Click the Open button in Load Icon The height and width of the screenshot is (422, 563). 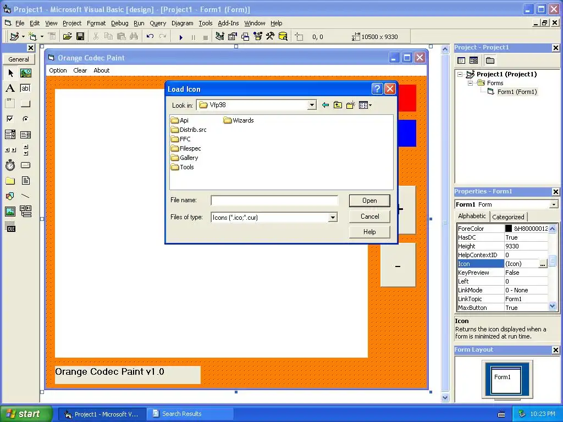[369, 201]
